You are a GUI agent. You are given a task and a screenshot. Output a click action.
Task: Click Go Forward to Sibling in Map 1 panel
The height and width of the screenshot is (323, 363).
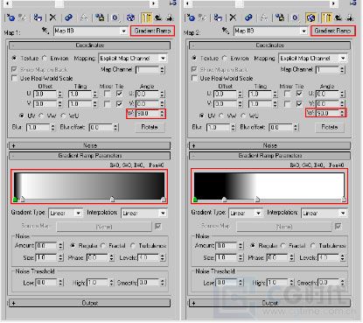[x=170, y=18]
